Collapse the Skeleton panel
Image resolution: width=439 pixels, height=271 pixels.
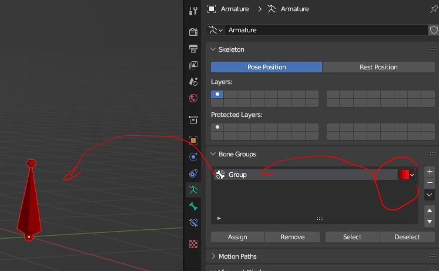click(214, 49)
